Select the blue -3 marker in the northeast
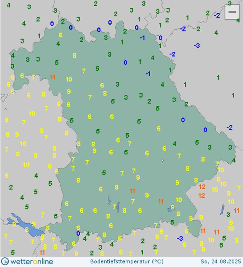The height and width of the screenshot is (267, 243). [196, 45]
